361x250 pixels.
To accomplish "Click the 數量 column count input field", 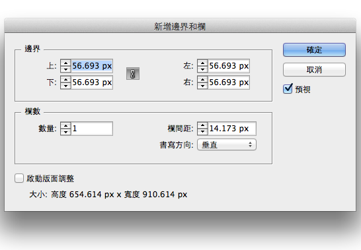I will 92,129.
